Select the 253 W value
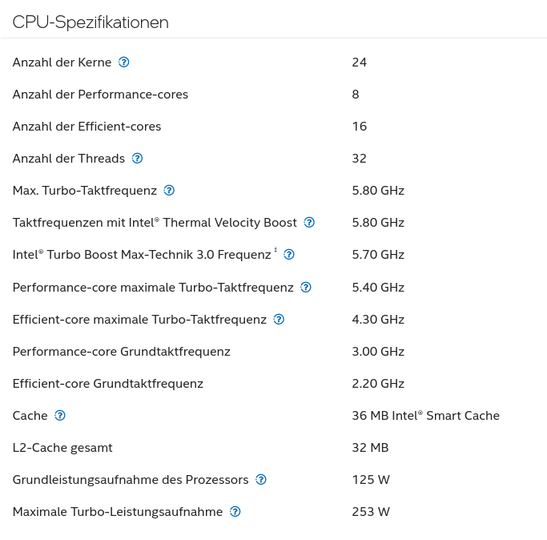Screen dimensions: 547x540 pyautogui.click(x=370, y=512)
